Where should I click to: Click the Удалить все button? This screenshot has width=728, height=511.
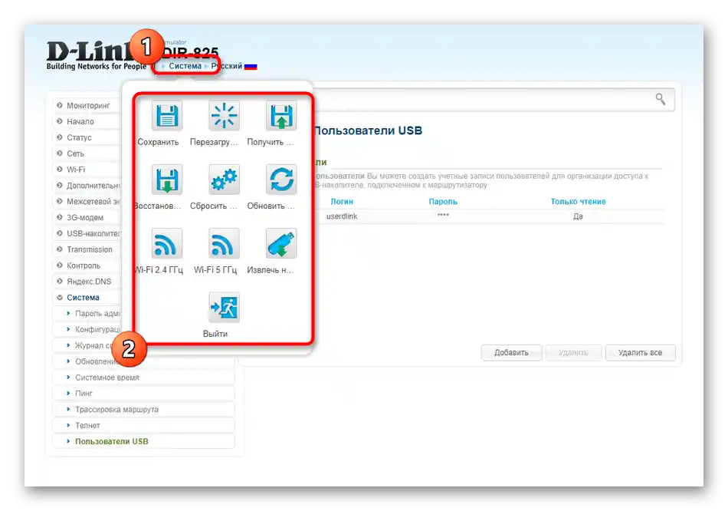640,352
